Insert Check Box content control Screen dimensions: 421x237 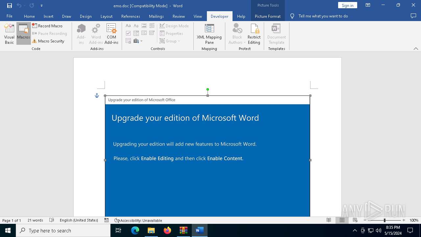tap(128, 33)
